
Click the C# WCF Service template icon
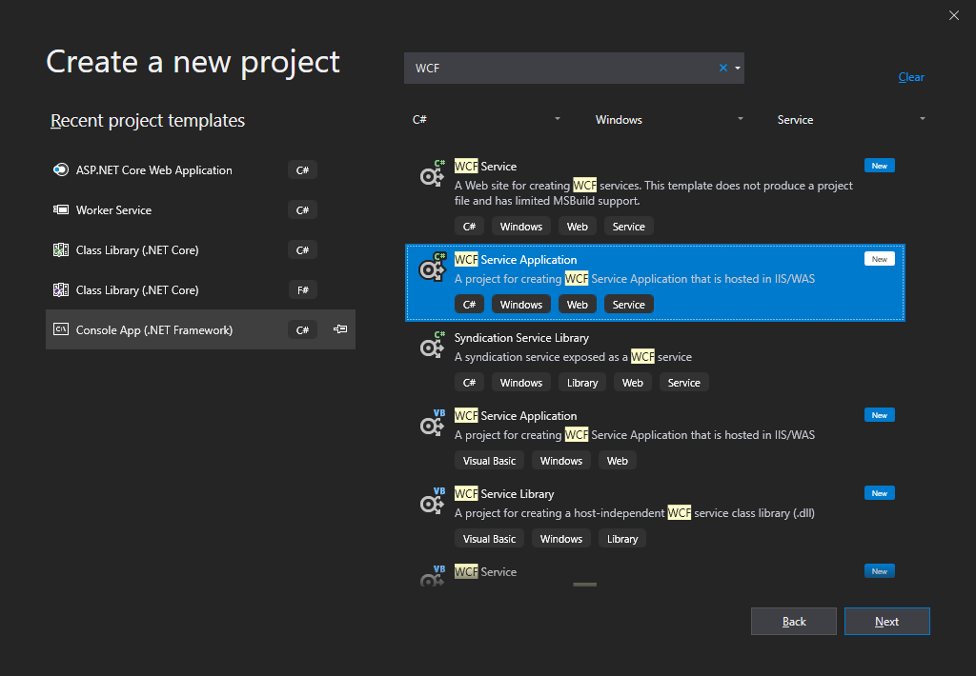[x=433, y=173]
